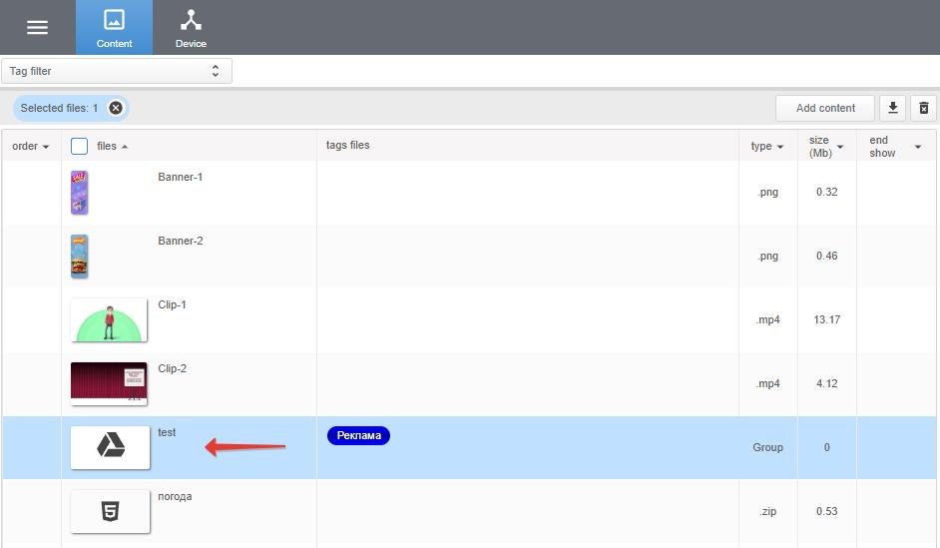The width and height of the screenshot is (940, 548).
Task: Sort by the order column
Action: [30, 147]
